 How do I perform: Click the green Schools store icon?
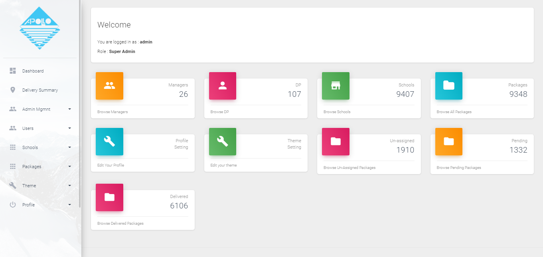click(x=336, y=86)
